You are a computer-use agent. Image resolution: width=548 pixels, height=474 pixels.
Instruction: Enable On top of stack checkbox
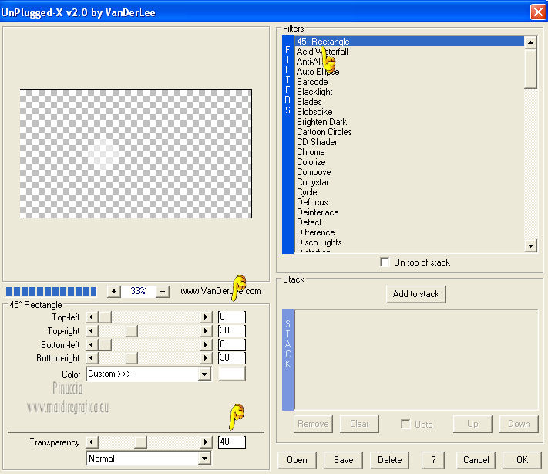(x=385, y=262)
